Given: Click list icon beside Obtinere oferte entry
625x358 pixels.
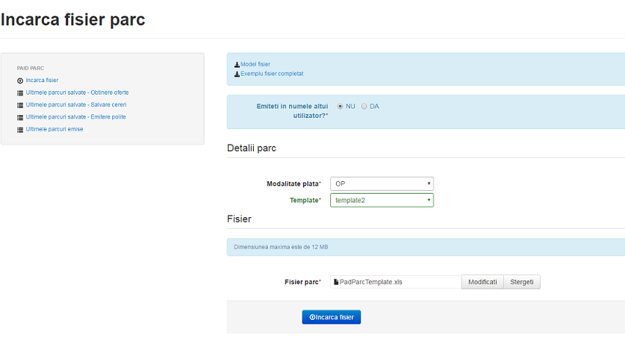Looking at the screenshot, I should point(20,93).
